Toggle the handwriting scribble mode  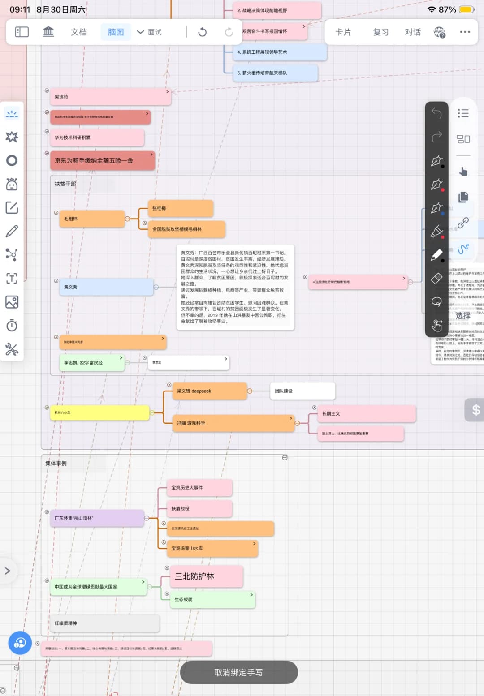(x=463, y=249)
